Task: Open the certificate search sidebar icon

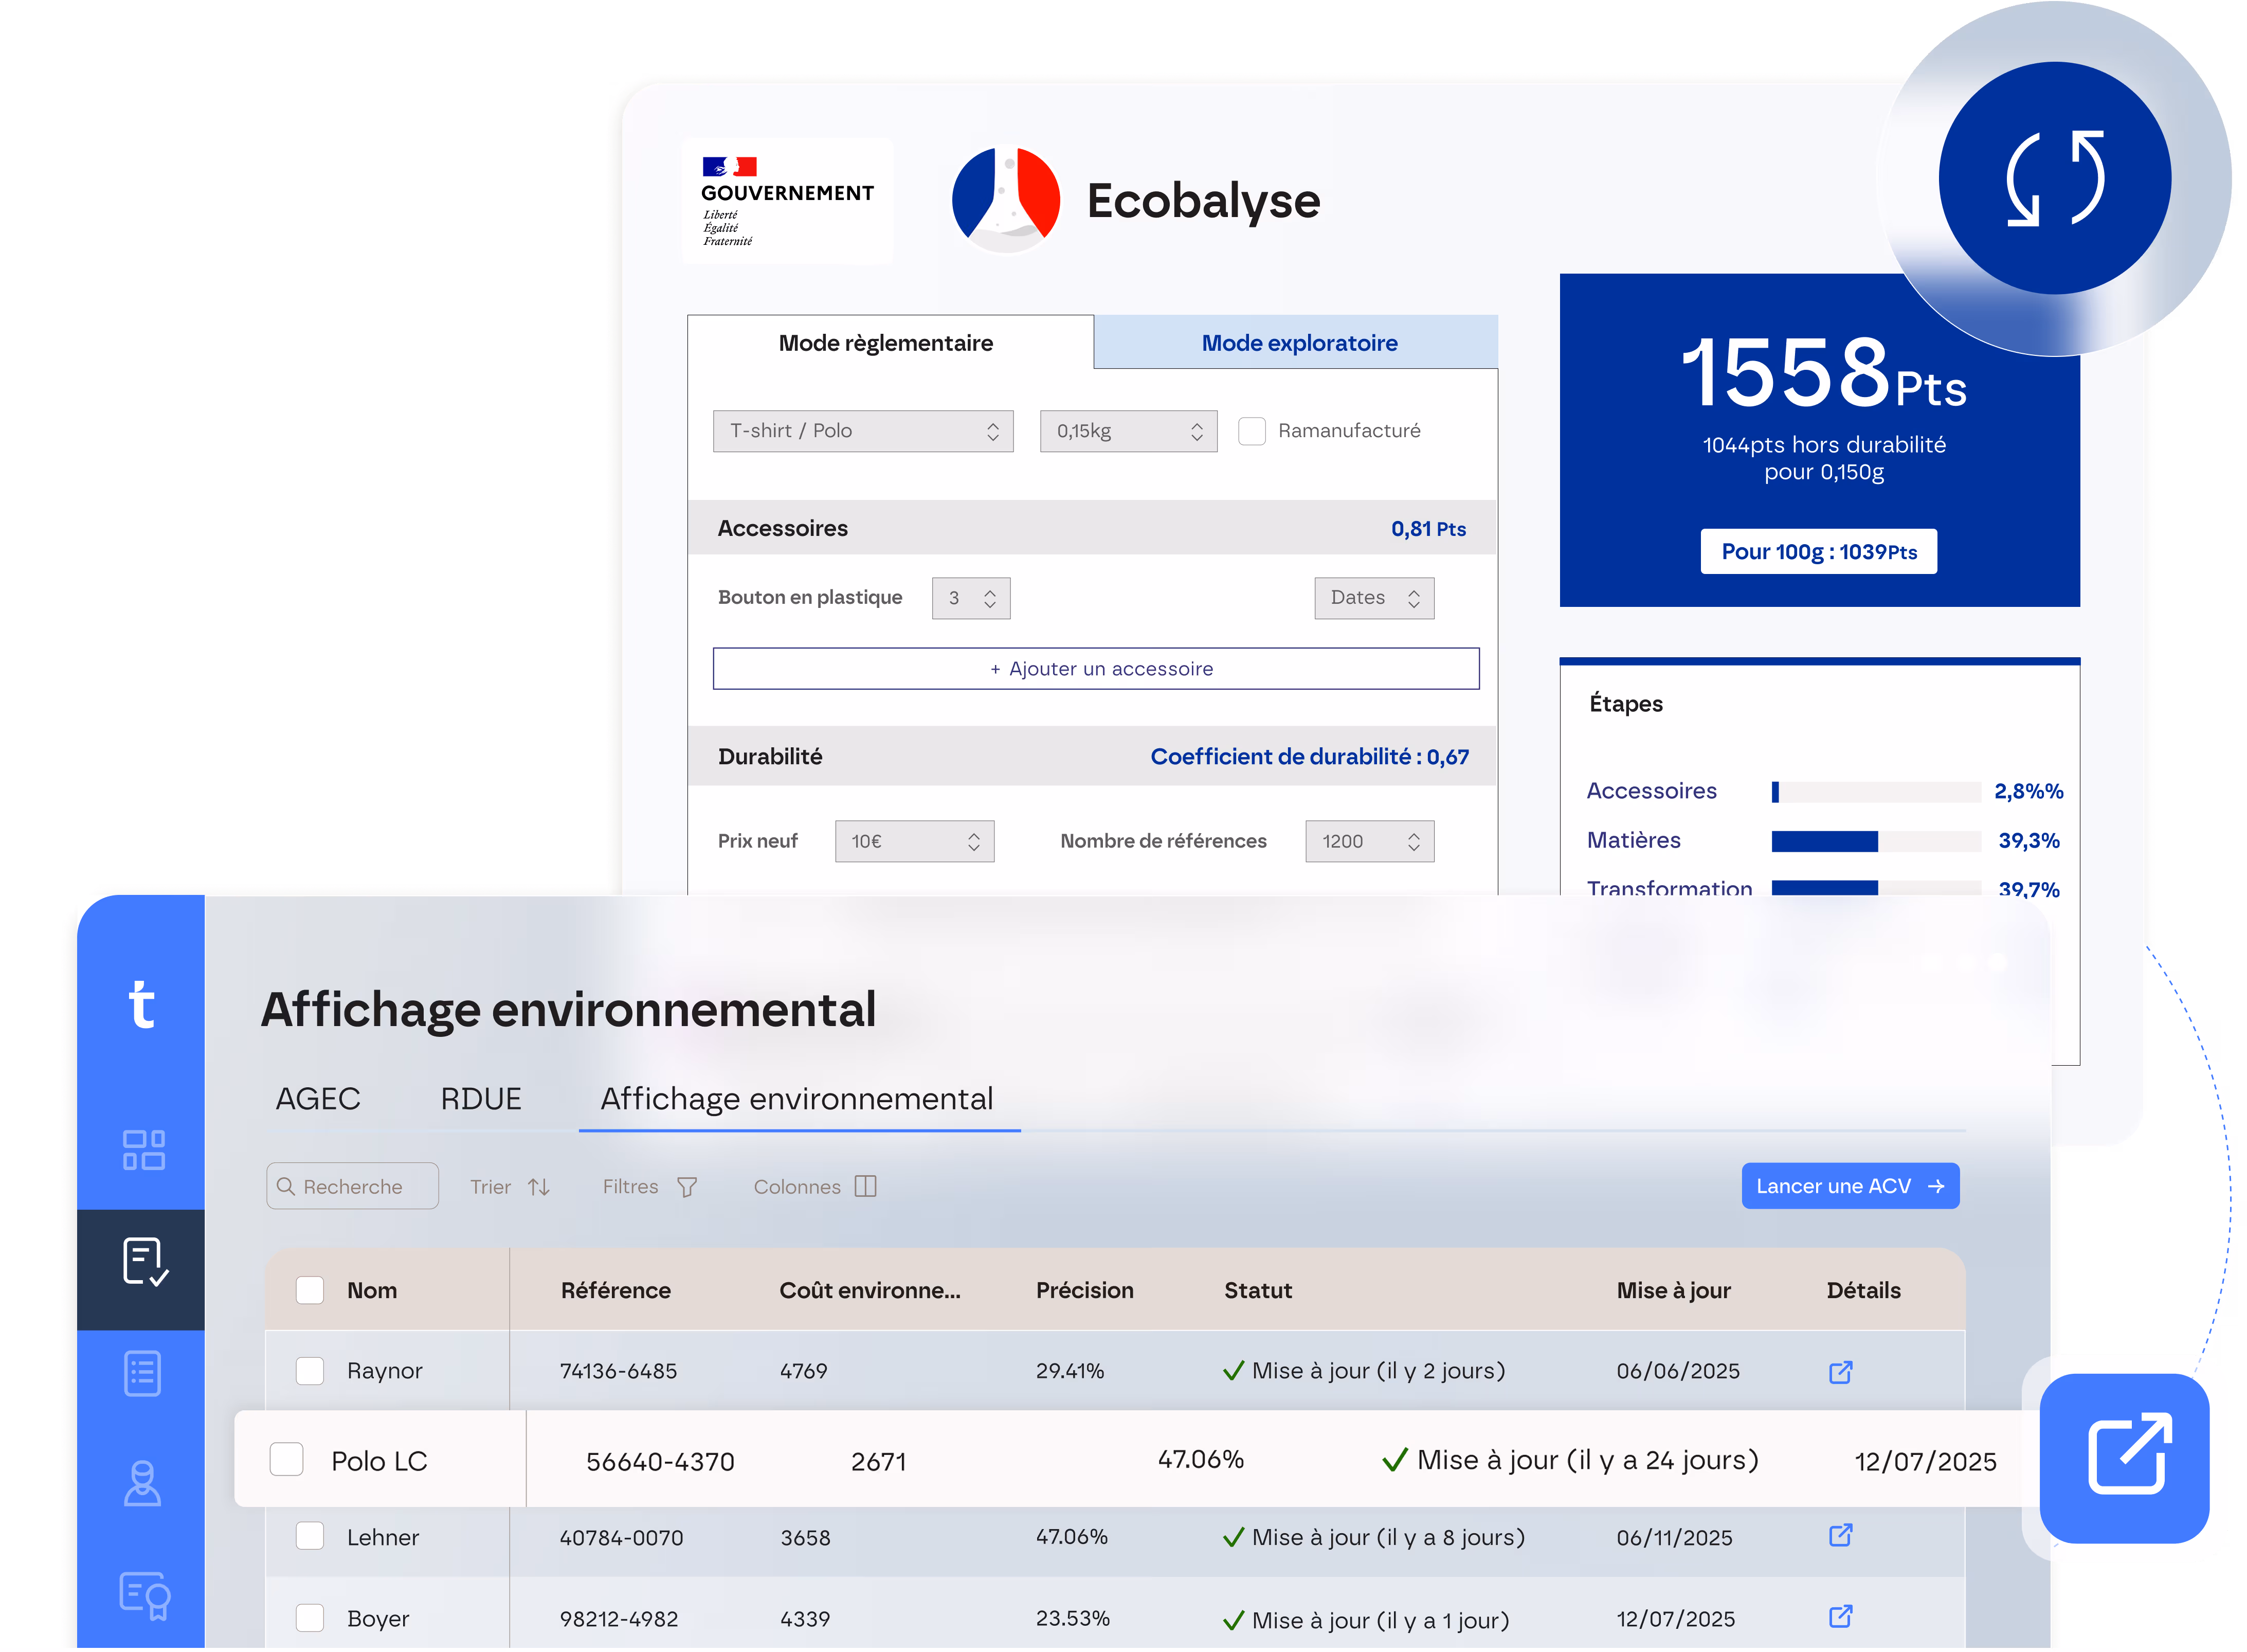Action: [x=145, y=1595]
